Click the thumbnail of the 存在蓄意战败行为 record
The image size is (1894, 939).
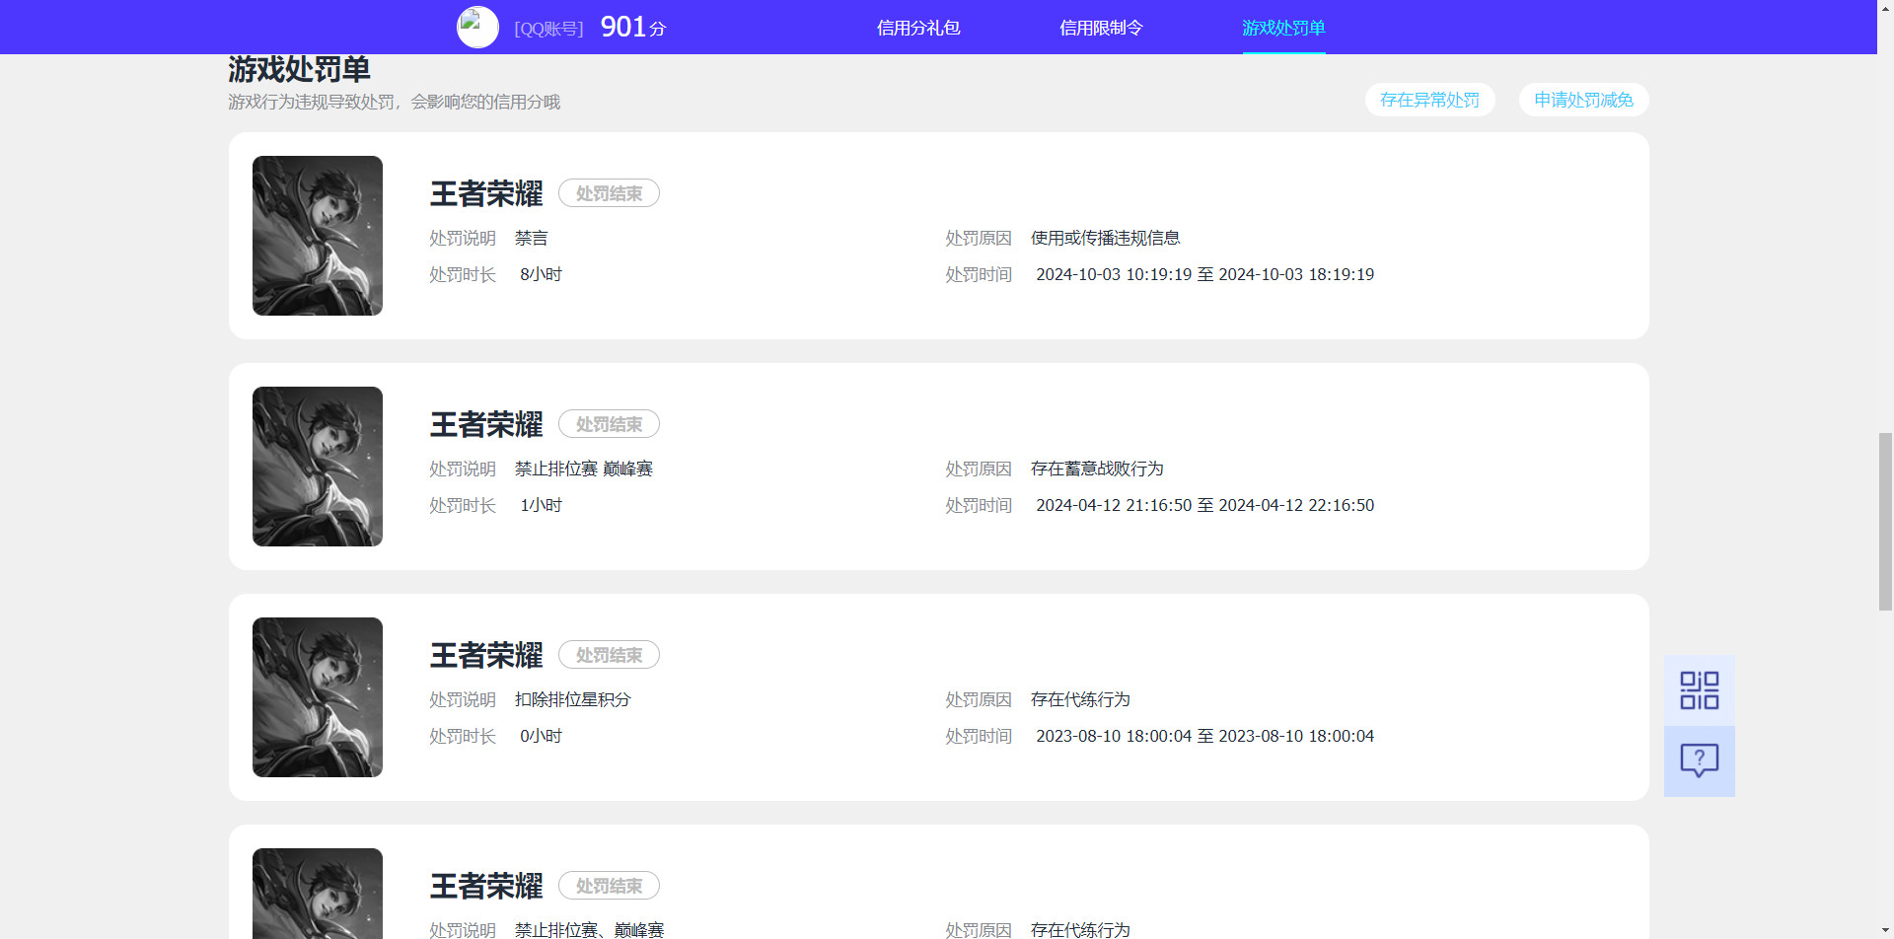coord(318,467)
